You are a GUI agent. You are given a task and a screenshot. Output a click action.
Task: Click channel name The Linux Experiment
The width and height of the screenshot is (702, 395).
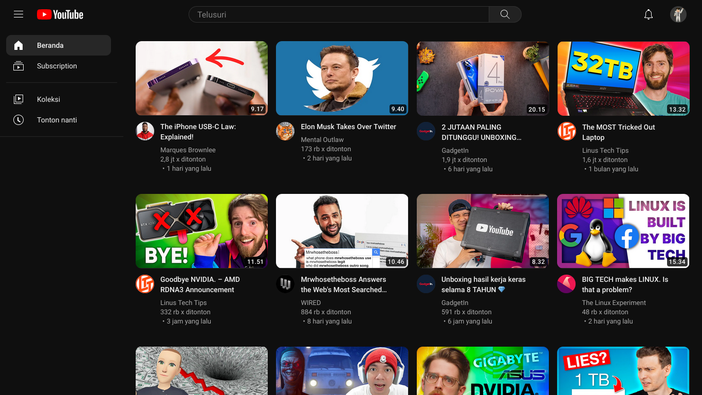(x=614, y=303)
